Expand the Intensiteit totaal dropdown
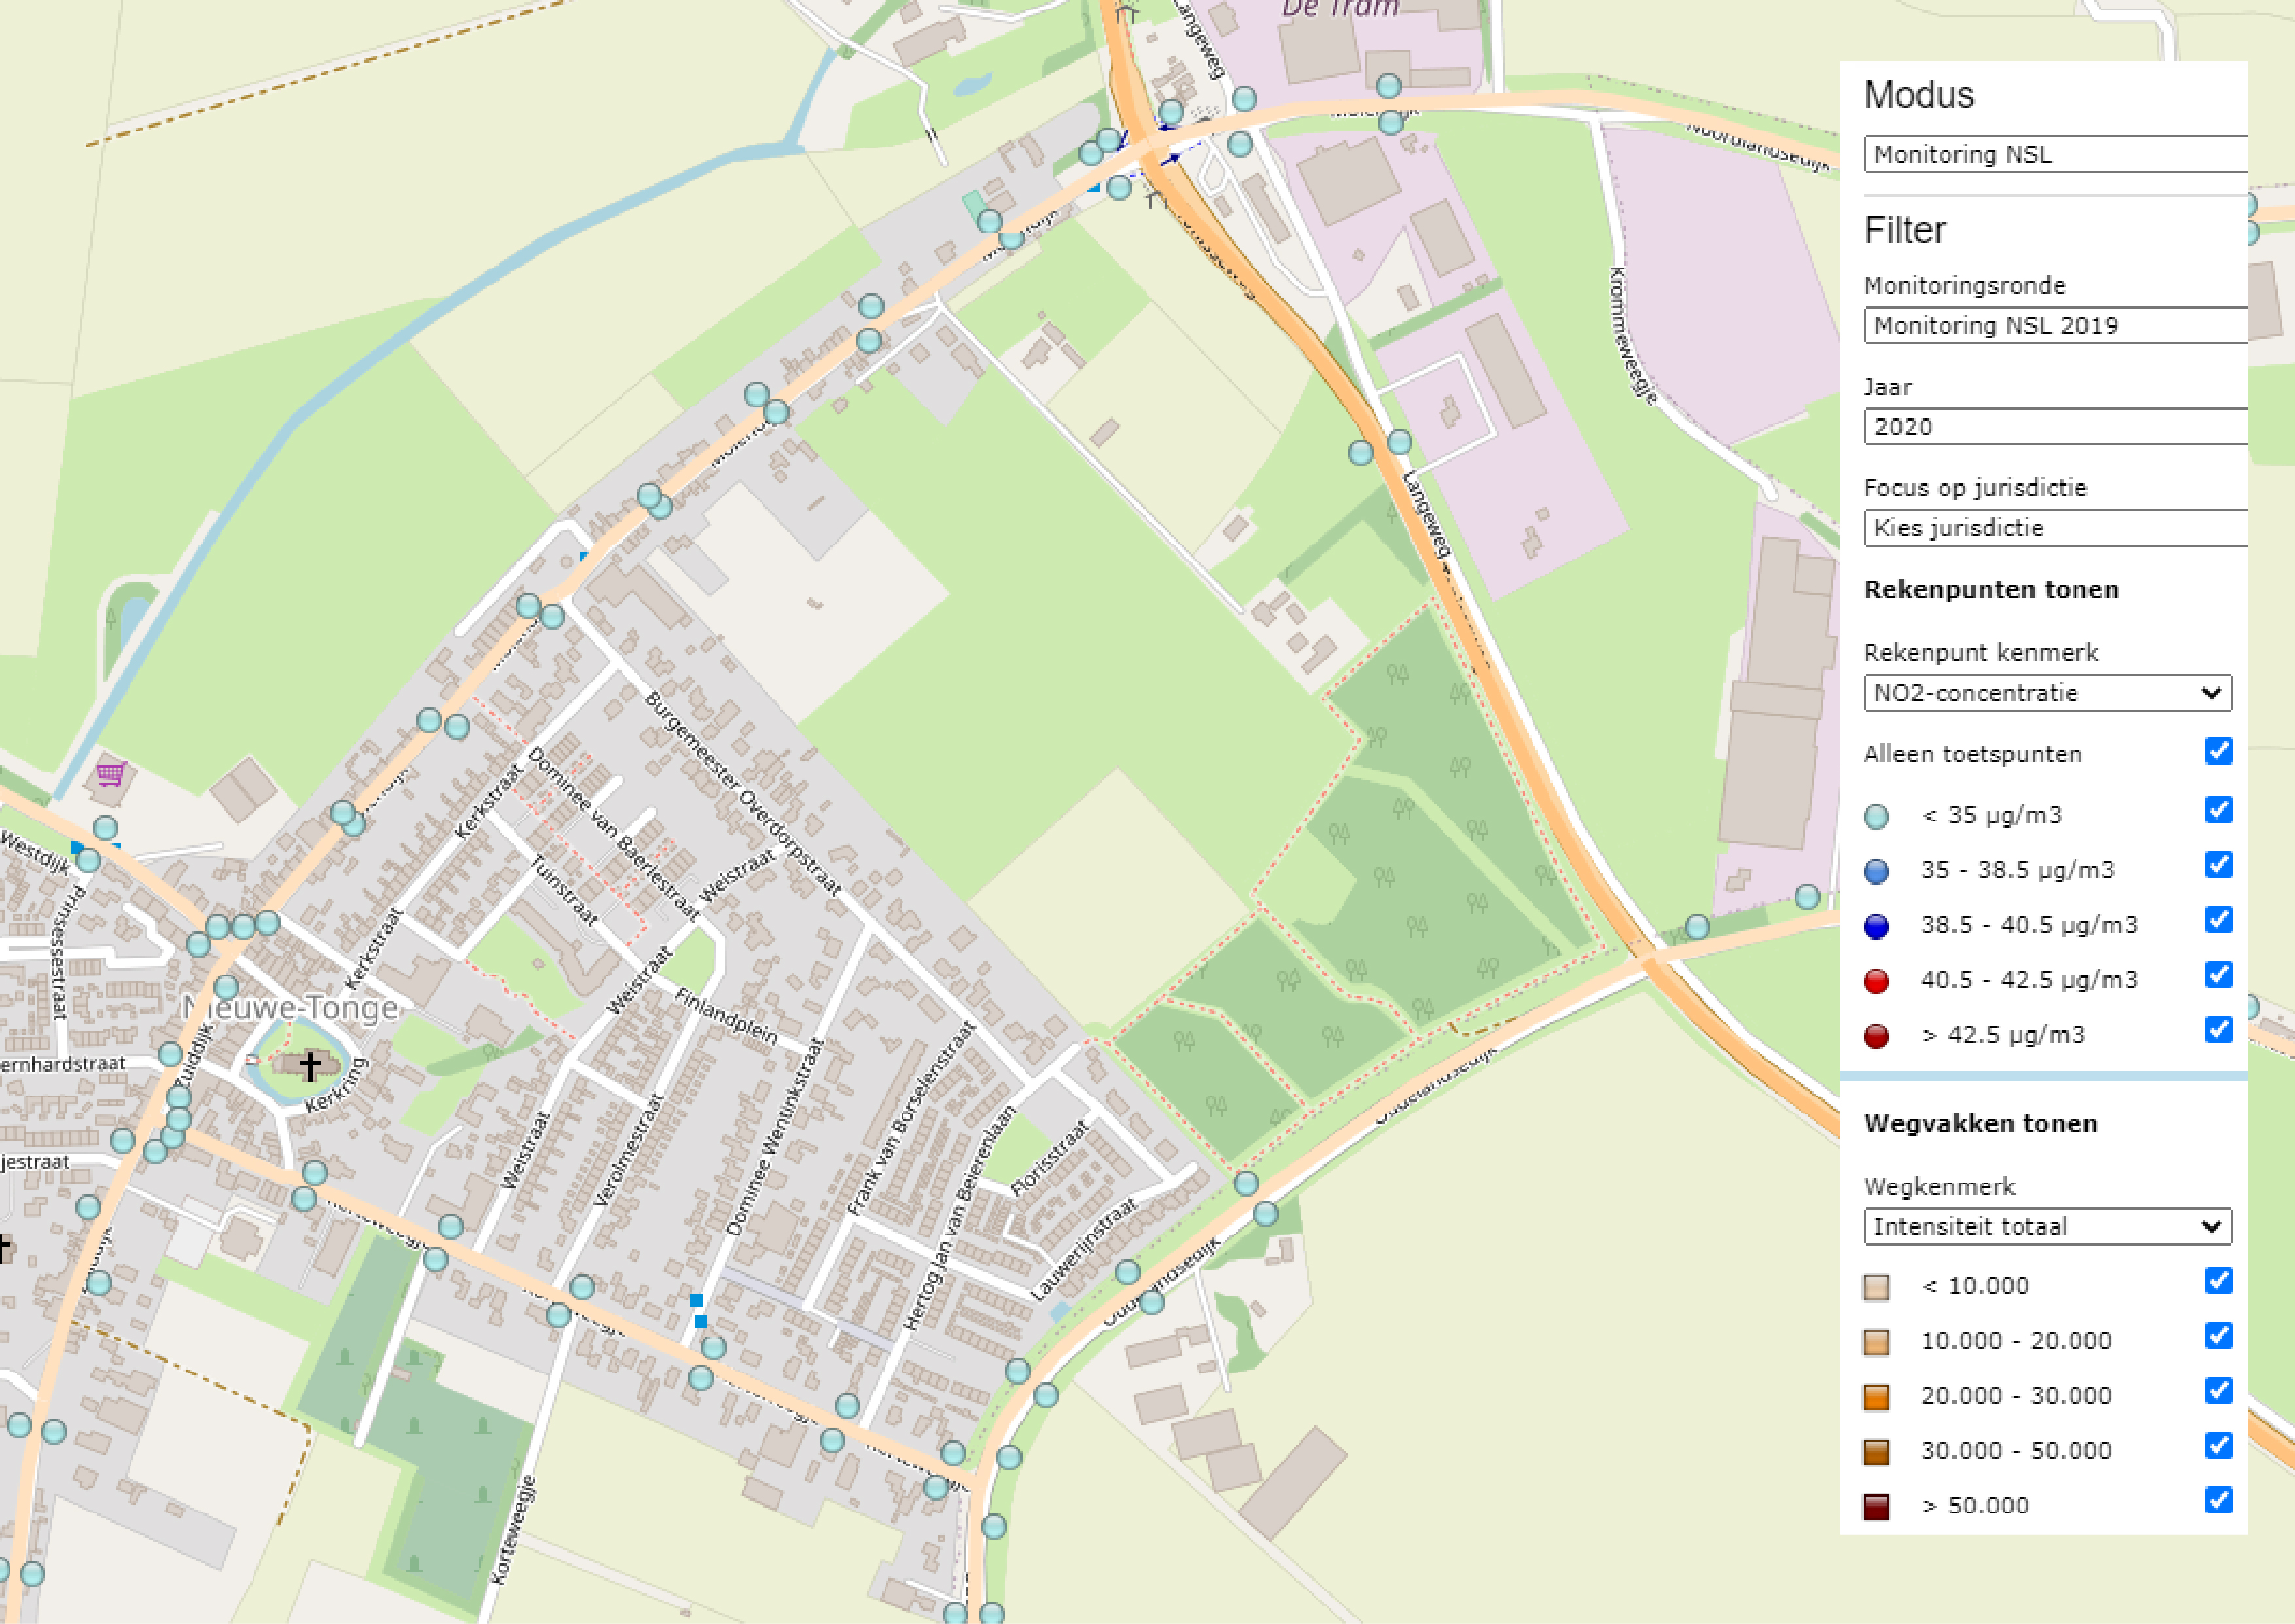The width and height of the screenshot is (2295, 1624). (x=2047, y=1227)
